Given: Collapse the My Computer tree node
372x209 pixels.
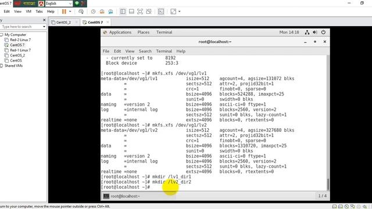Looking at the screenshot, I should click(x=2, y=35).
